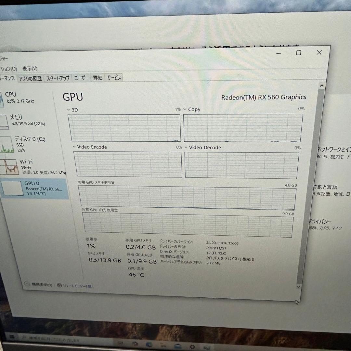Viewport: 351px width, 351px height.
Task: Open the Copy engine dropdown
Action: 185,109
